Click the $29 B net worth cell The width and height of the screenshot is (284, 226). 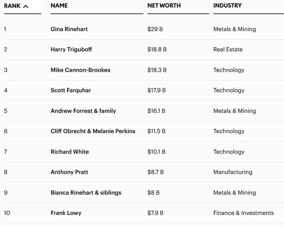click(155, 29)
